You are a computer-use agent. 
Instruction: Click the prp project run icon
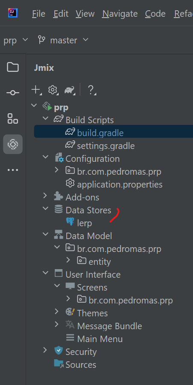[x=48, y=107]
